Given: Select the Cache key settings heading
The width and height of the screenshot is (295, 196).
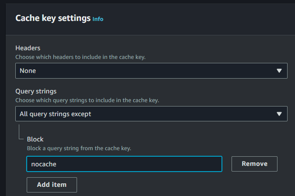Looking at the screenshot, I should [53, 18].
